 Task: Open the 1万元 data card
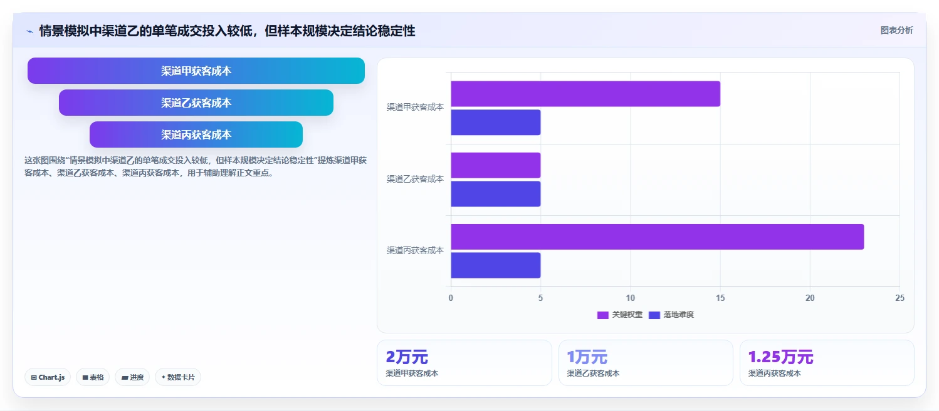646,363
